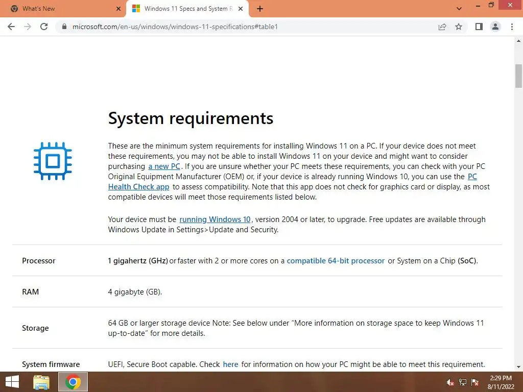Screen dimensions: 523x392
Task: Switch to the What's New tab
Action: coord(62,9)
